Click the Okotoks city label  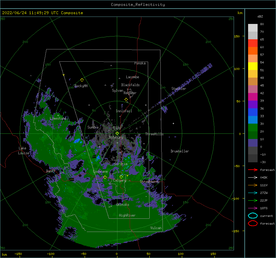point(123,205)
